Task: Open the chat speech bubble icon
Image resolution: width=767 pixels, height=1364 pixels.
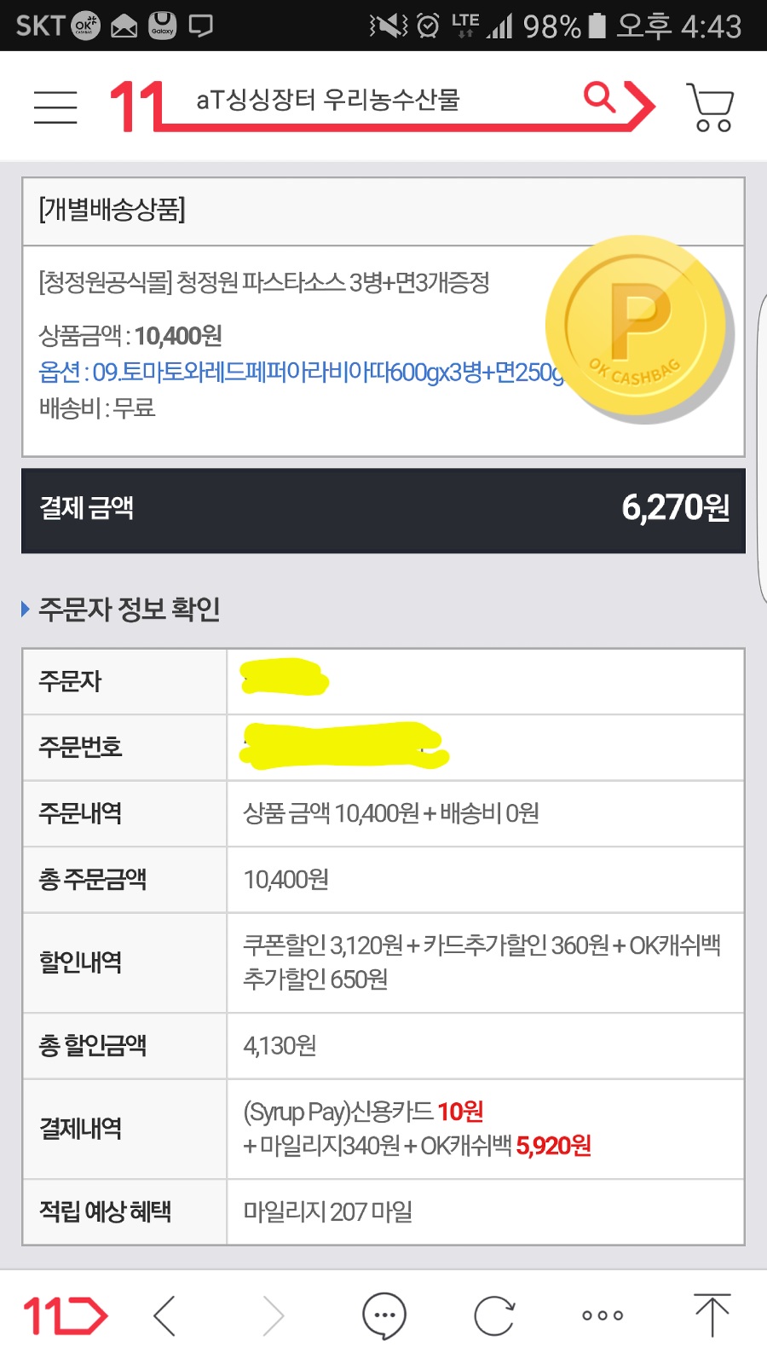Action: point(383,1315)
